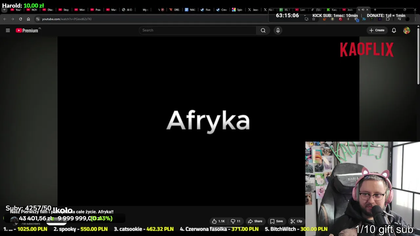This screenshot has width=420, height=236.
Task: Go back in browser history
Action: [x=5, y=19]
